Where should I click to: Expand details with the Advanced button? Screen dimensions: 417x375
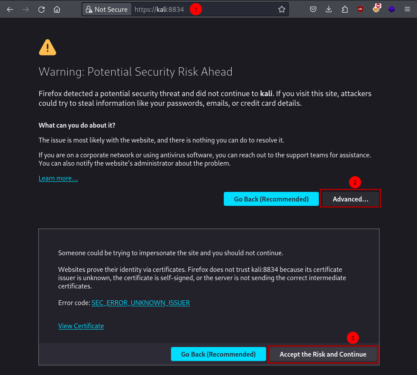tap(350, 199)
